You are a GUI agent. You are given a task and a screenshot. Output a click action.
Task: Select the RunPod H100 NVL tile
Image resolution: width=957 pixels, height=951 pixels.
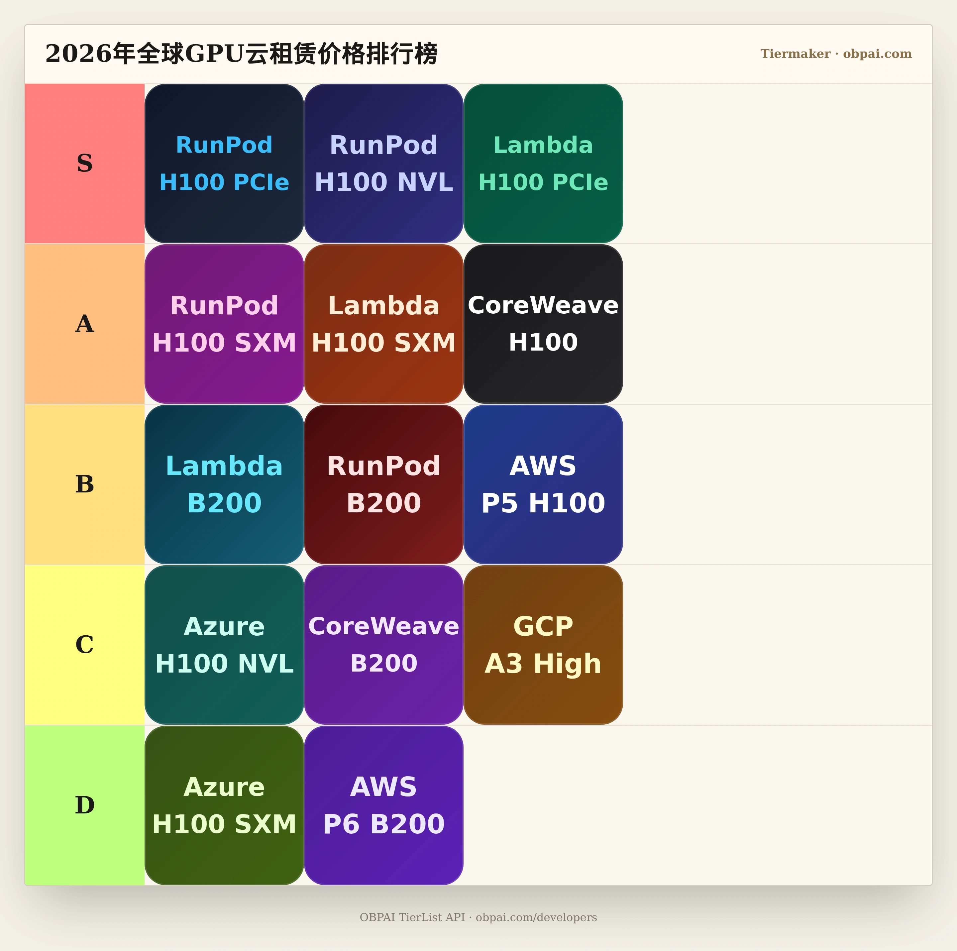pyautogui.click(x=383, y=163)
